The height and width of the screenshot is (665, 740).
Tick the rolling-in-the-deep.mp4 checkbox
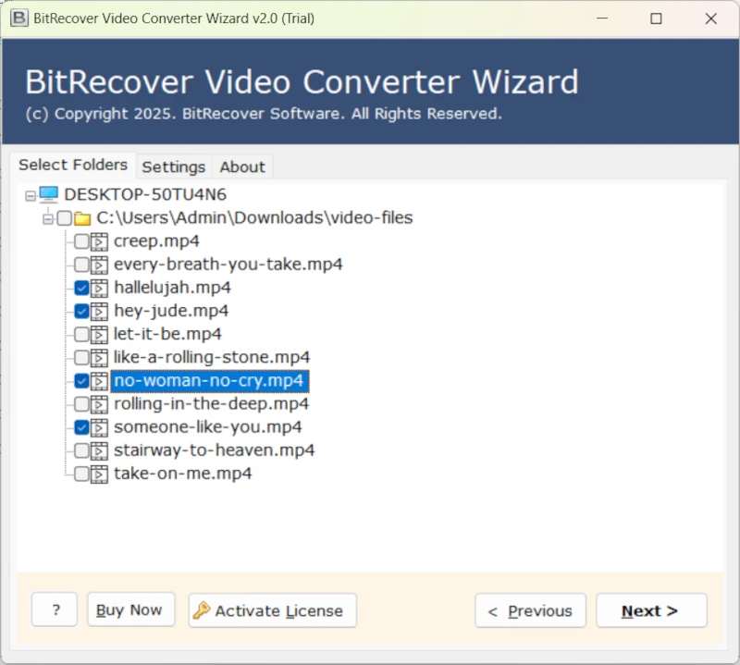(81, 403)
